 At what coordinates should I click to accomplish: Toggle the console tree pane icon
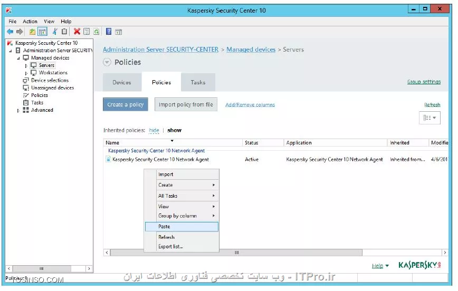(x=42, y=32)
